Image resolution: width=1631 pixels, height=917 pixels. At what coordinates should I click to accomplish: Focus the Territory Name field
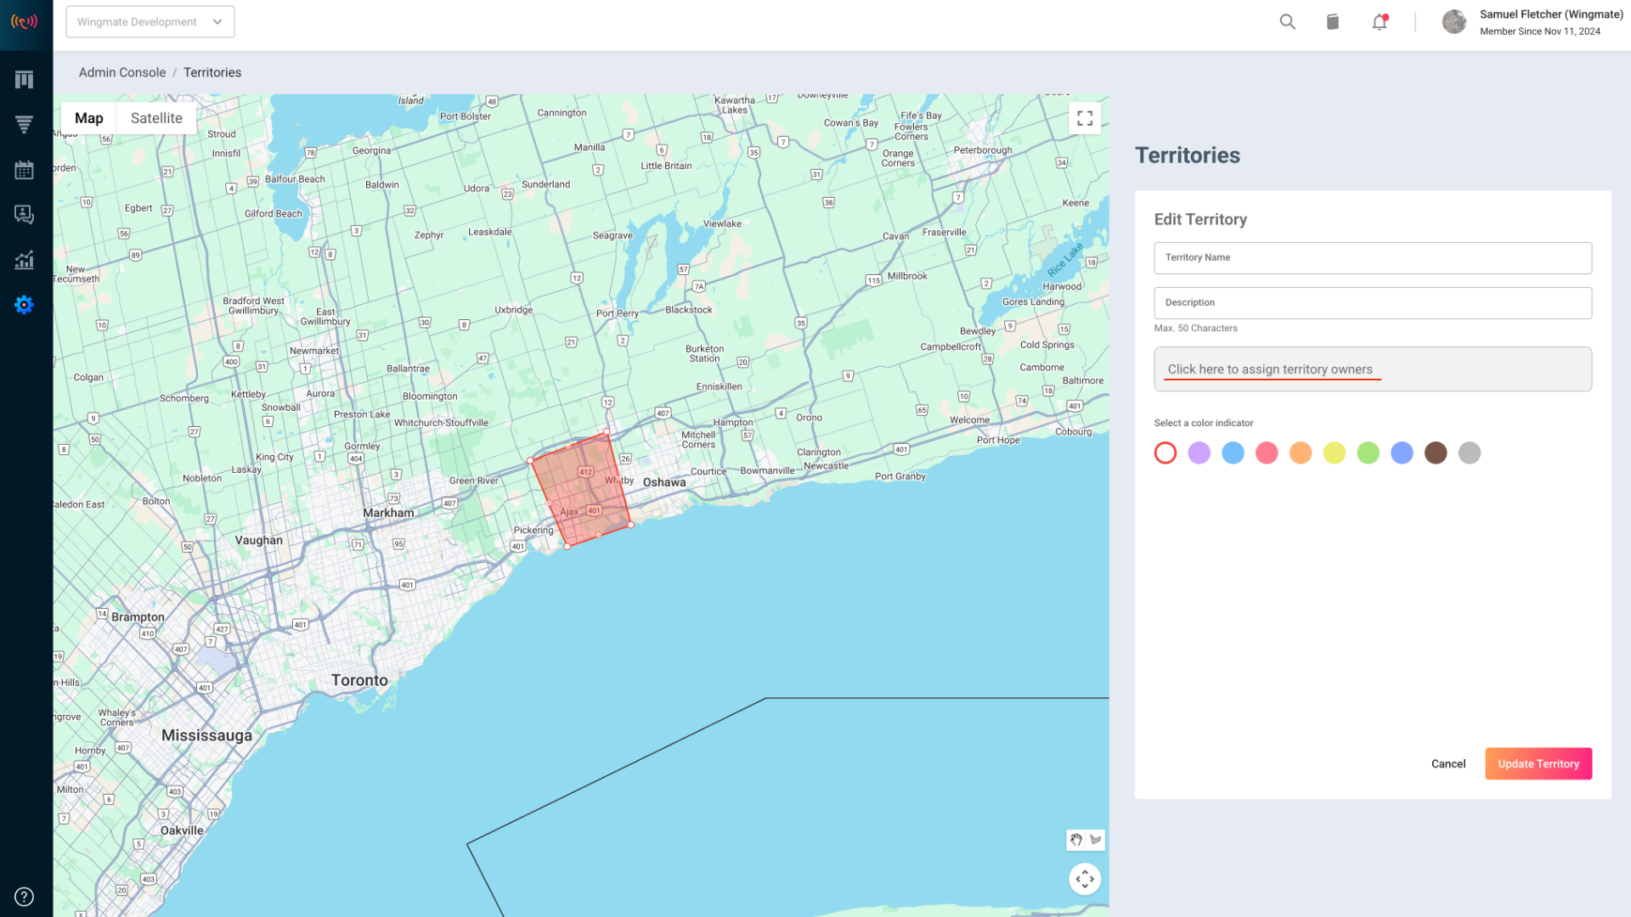click(x=1373, y=257)
